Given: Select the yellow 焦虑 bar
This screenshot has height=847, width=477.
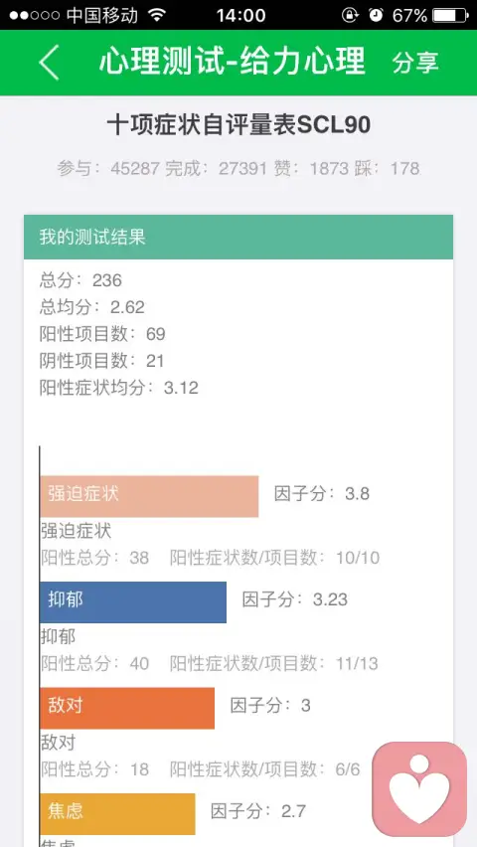Looking at the screenshot, I should 117,814.
